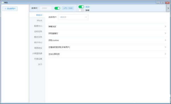Select the 统计中心 tab
This screenshot has height=104, width=171.
click(38, 43)
